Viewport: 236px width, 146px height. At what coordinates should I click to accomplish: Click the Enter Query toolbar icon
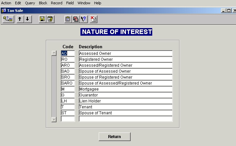tap(8, 19)
